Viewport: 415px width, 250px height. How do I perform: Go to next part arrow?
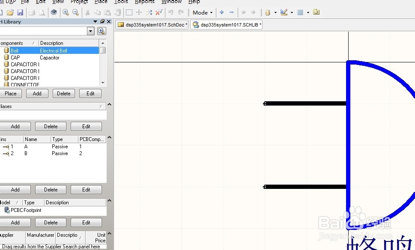pos(253,12)
